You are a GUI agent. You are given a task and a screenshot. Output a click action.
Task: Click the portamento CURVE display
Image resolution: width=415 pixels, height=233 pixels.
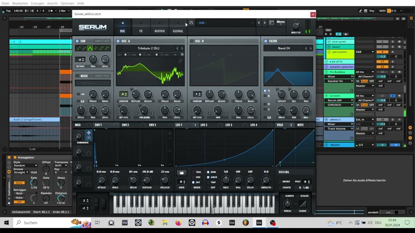click(x=302, y=204)
